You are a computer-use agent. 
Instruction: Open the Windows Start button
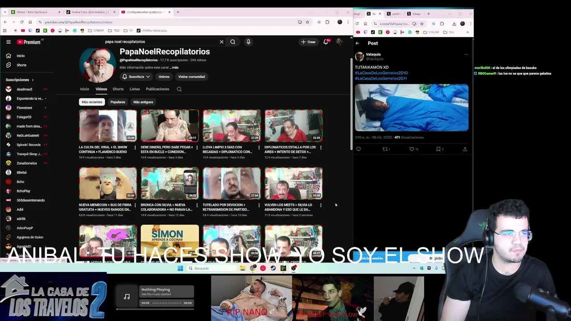180,268
